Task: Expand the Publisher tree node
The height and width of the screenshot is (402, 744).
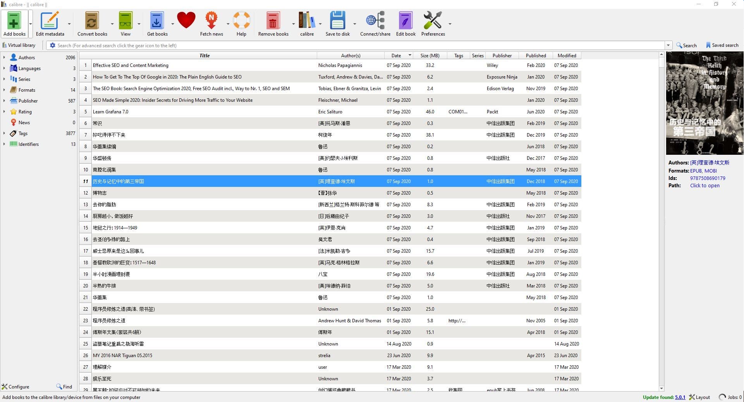Action: pos(4,101)
